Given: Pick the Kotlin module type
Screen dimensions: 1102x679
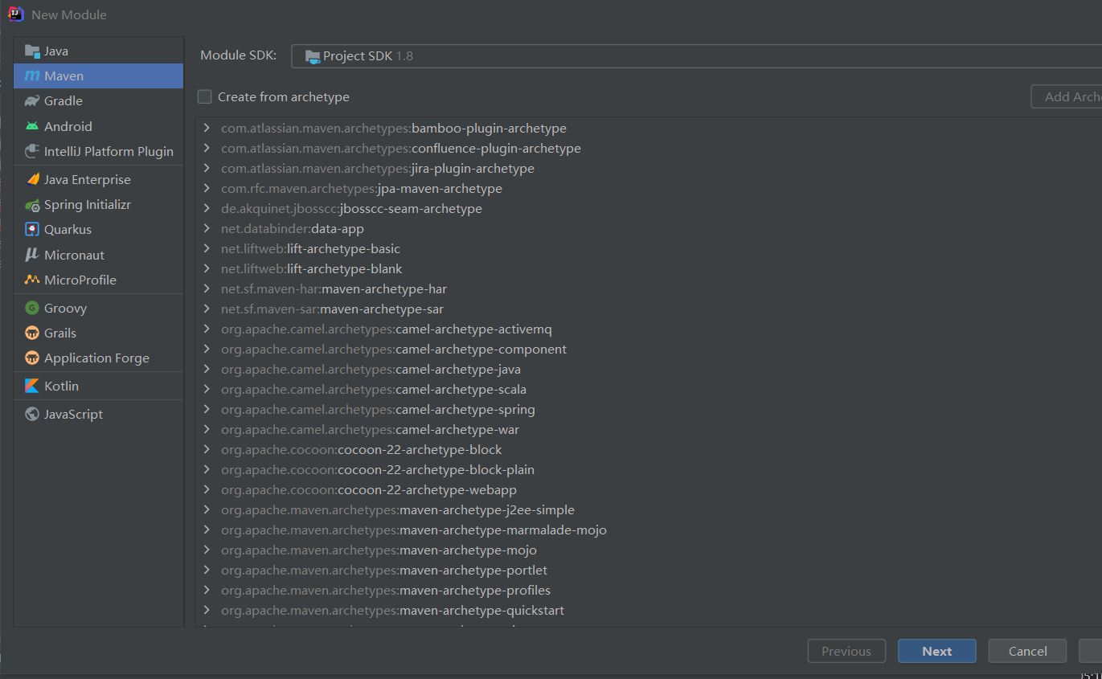Looking at the screenshot, I should (98, 386).
